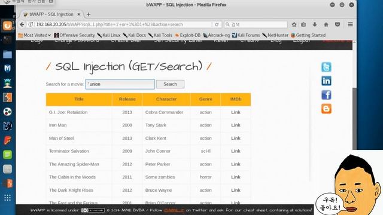
Task: Show all applications grid in dock
Action: click(7, 198)
